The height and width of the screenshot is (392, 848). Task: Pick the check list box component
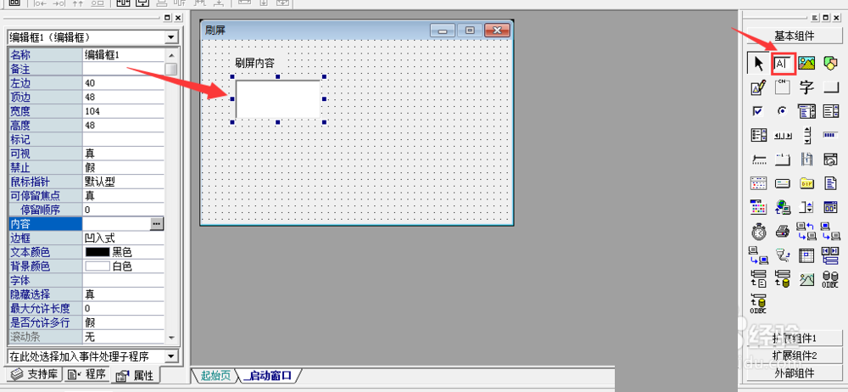(x=759, y=135)
